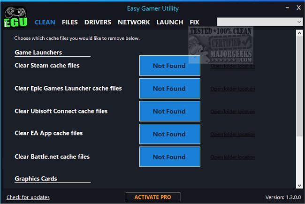
Task: Click the Steam cache Not Found button
Action: click(169, 66)
